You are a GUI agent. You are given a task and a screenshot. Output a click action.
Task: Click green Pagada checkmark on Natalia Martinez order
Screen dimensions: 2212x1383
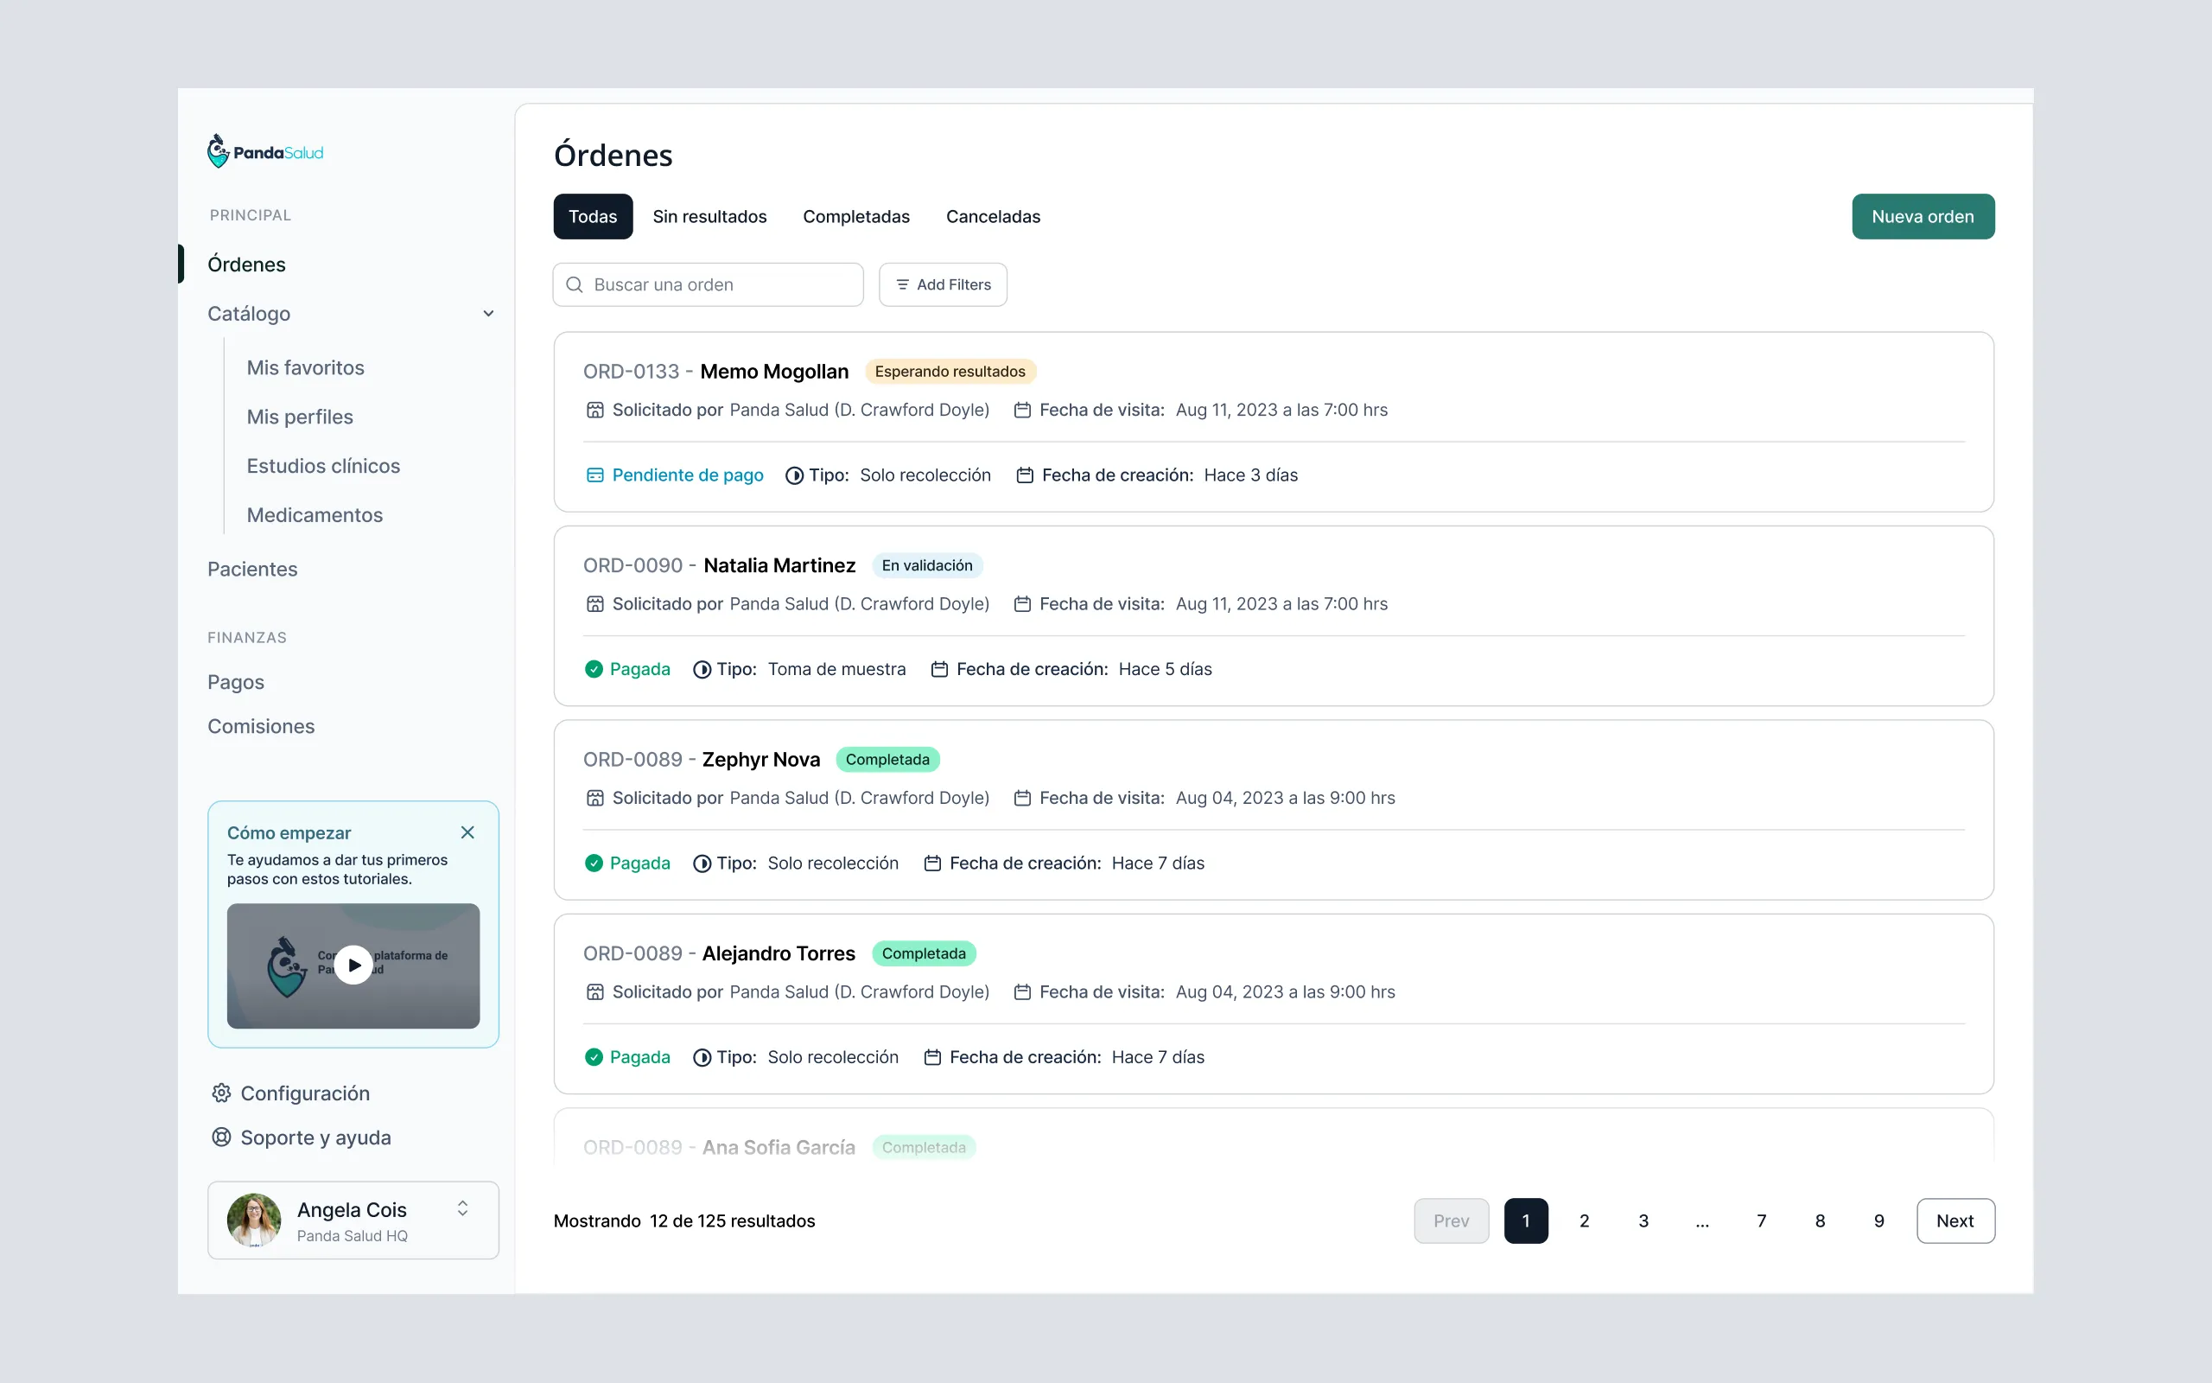tap(594, 669)
